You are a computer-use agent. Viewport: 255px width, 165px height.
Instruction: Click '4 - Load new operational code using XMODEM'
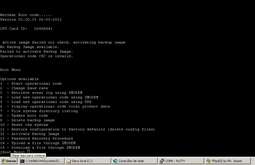click(49, 97)
